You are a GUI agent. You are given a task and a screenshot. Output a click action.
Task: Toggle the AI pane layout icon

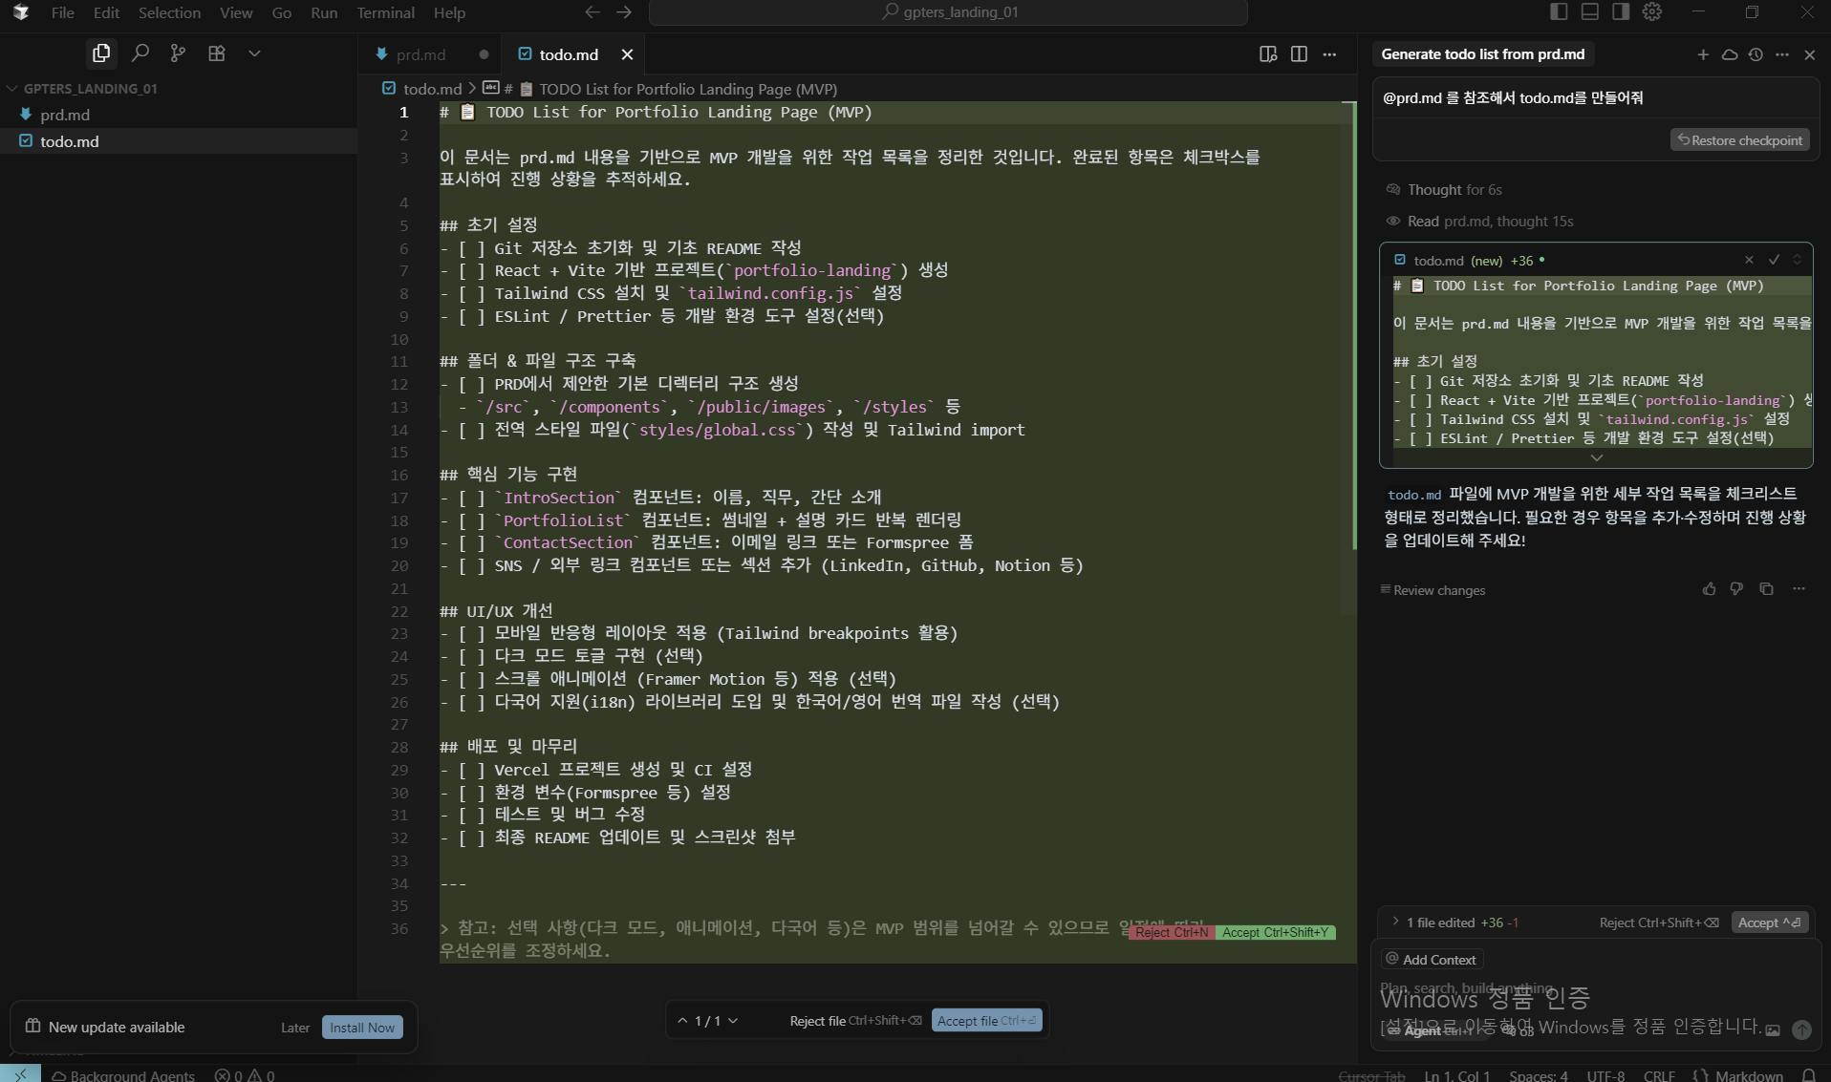coord(1621,11)
